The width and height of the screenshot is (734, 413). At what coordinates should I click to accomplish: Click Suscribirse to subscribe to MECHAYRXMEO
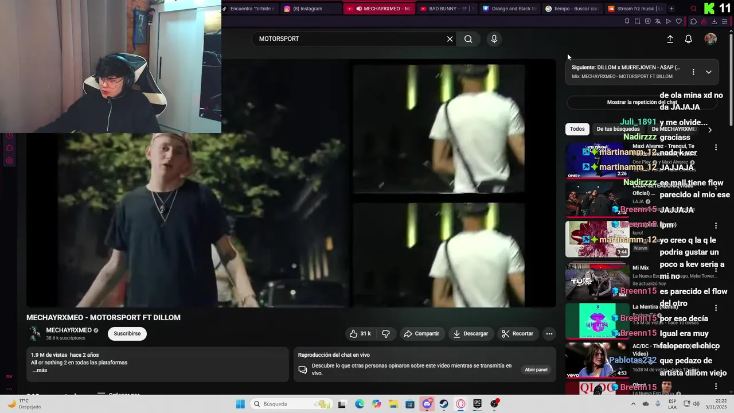127,333
